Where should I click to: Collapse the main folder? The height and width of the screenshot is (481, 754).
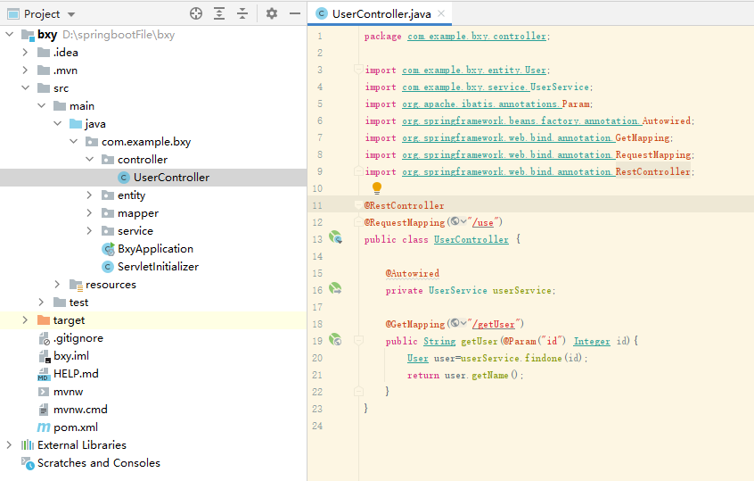click(41, 105)
